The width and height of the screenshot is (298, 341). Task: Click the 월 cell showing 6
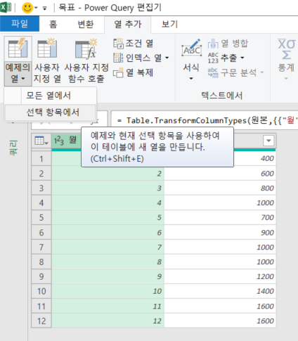[x=108, y=233]
